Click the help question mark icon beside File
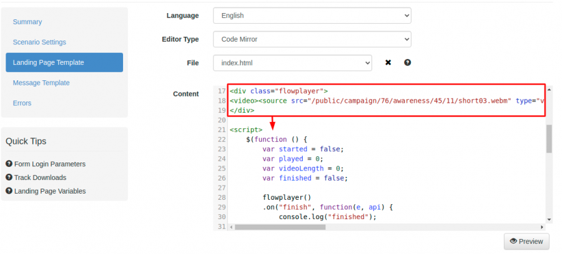Image resolution: width=562 pixels, height=254 pixels. (x=407, y=63)
